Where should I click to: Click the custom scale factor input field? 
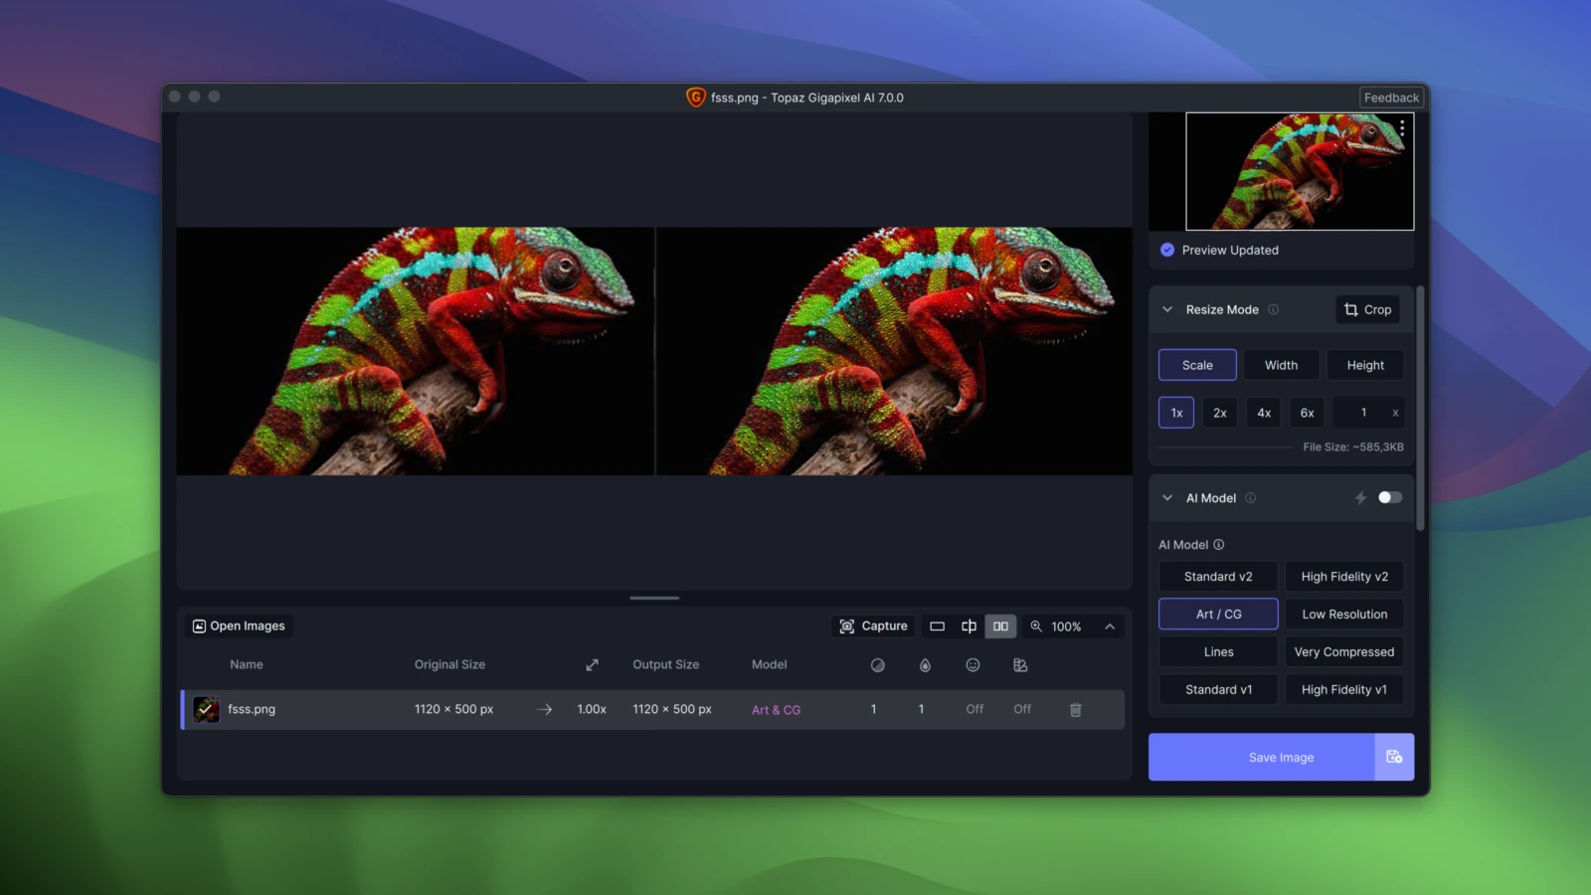pos(1362,413)
